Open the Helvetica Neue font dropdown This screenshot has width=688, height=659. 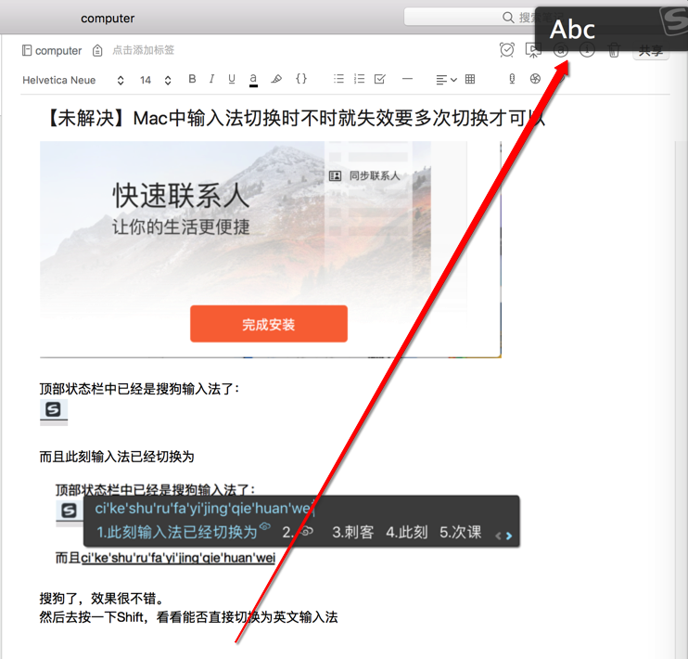coord(73,80)
